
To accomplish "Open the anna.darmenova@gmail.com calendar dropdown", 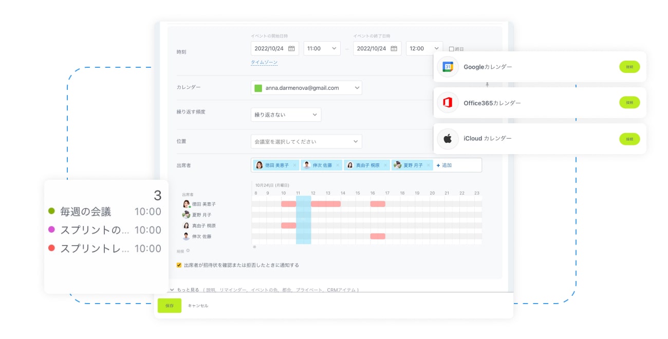I will point(306,88).
